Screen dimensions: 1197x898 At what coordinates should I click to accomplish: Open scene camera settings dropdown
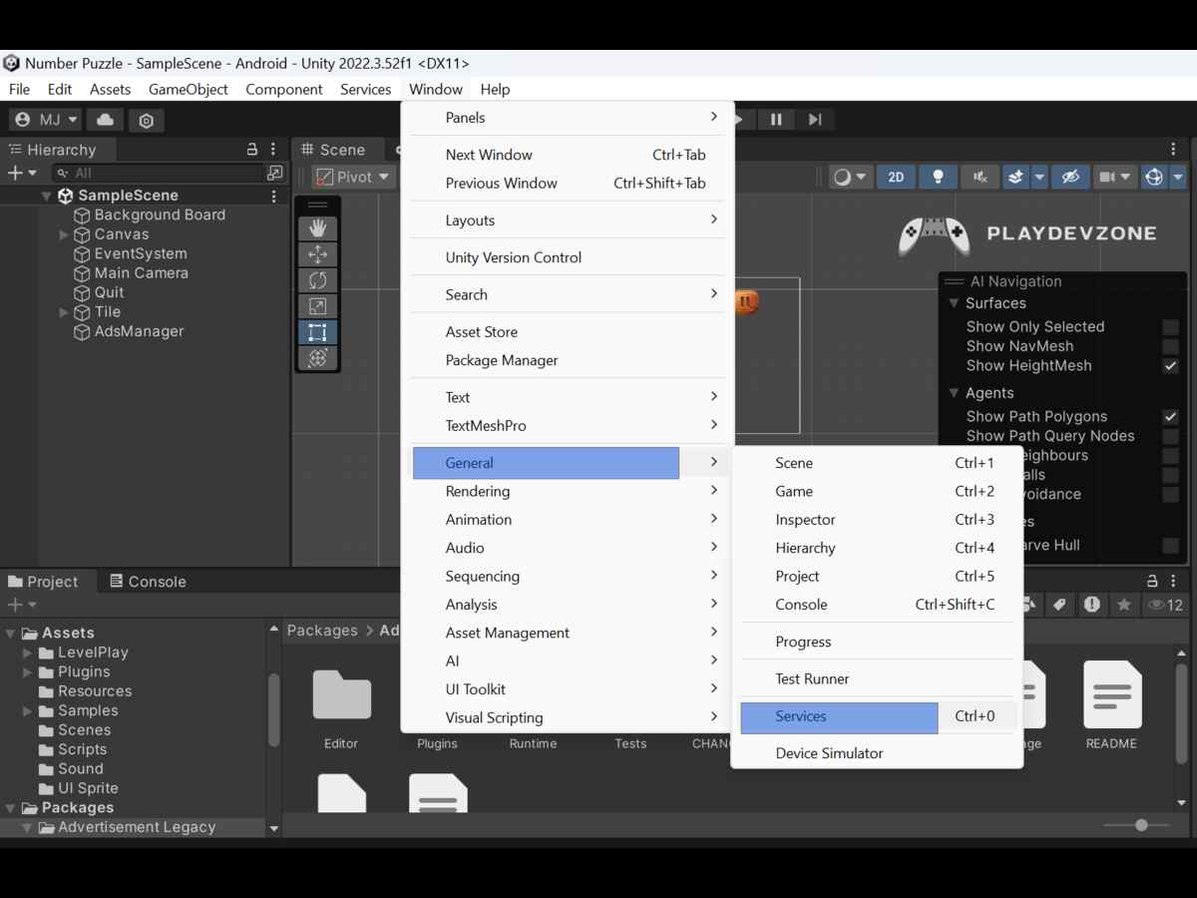(1115, 177)
